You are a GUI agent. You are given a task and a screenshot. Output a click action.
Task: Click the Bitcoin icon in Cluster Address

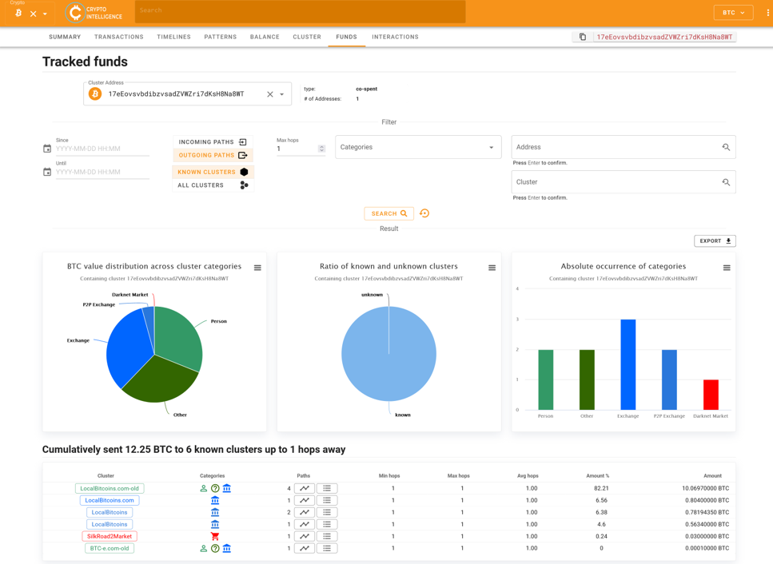click(x=95, y=94)
